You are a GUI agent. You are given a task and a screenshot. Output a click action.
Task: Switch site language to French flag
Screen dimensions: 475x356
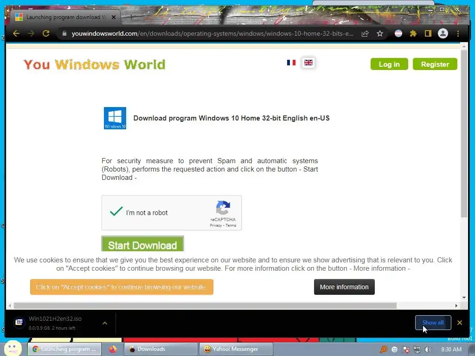pos(291,63)
